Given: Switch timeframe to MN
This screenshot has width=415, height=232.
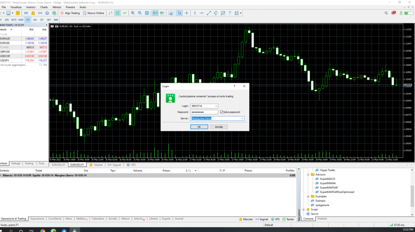Looking at the screenshot, I should click(x=56, y=20).
